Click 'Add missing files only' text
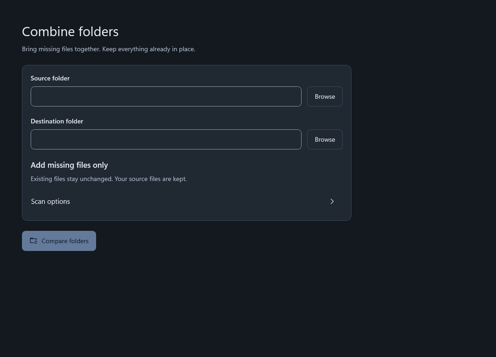The height and width of the screenshot is (357, 496). click(x=69, y=165)
